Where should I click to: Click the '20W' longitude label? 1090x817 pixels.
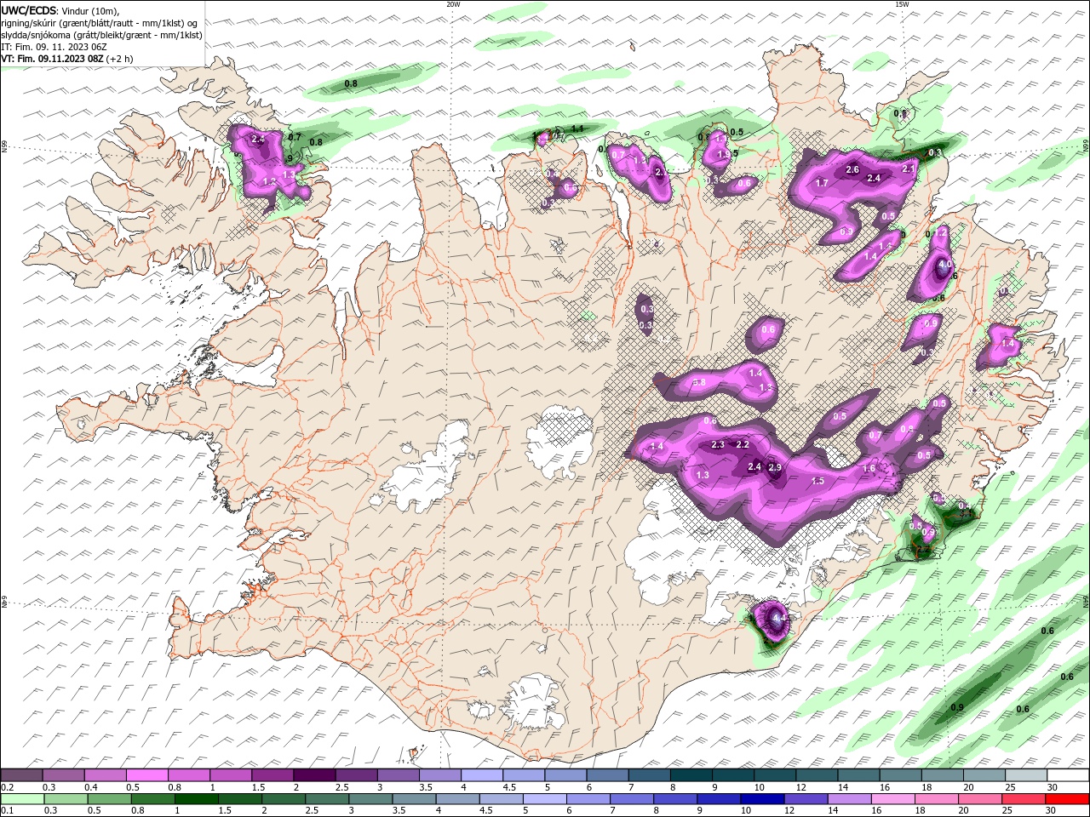coord(453,4)
